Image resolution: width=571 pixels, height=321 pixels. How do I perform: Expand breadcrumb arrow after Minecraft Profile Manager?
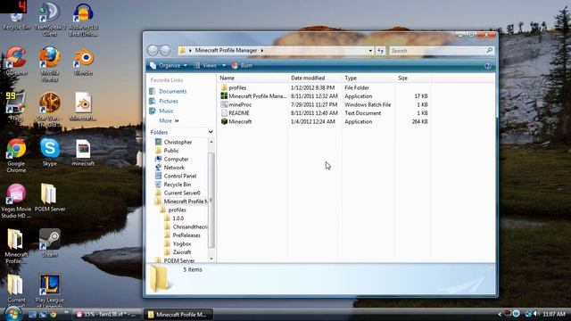coord(261,50)
